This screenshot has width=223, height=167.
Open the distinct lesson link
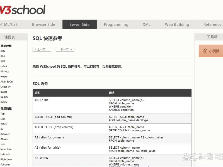pos(4,72)
